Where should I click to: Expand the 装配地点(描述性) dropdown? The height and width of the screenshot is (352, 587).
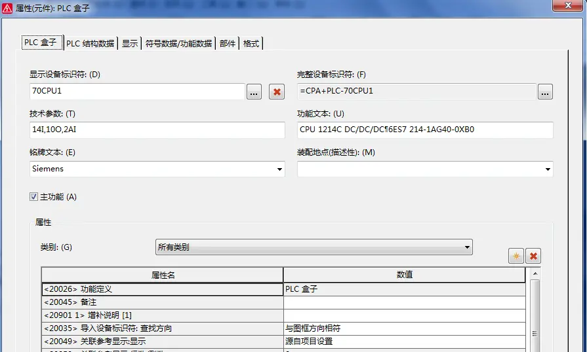[x=548, y=169]
